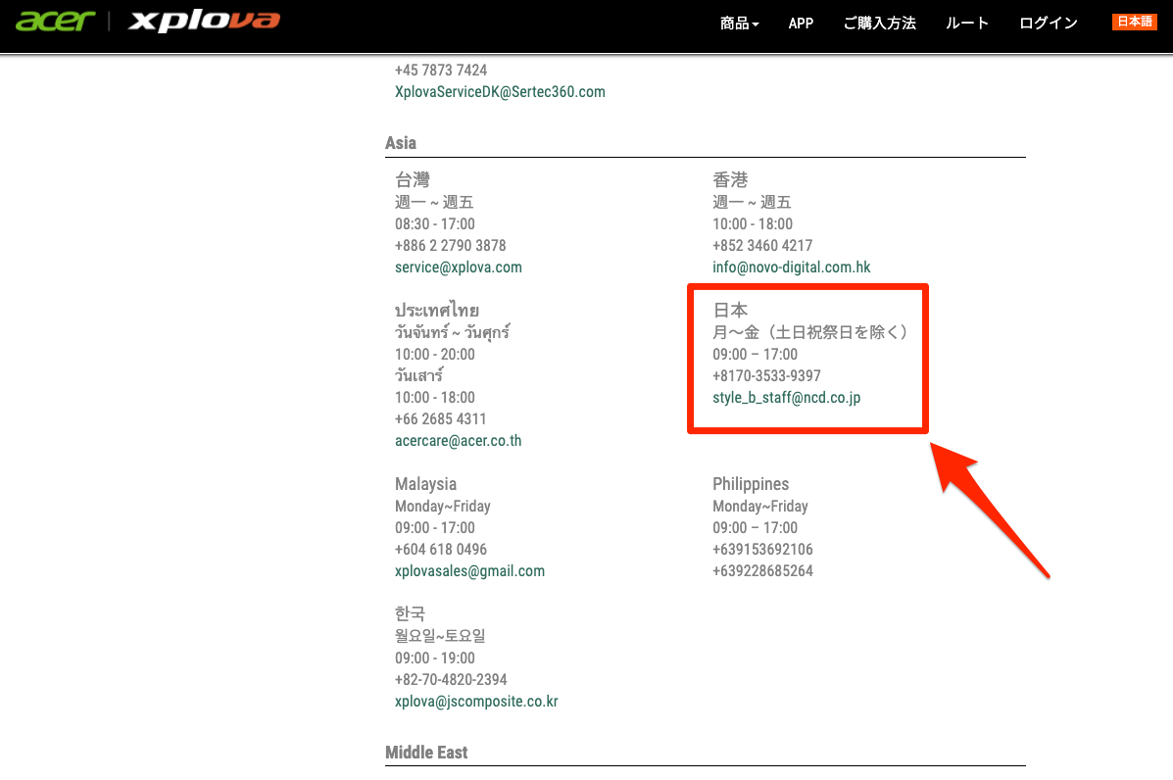Open the ルート navigation item

pos(967,24)
